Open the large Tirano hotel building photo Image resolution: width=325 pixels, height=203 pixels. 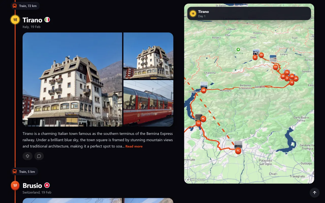[x=72, y=79]
